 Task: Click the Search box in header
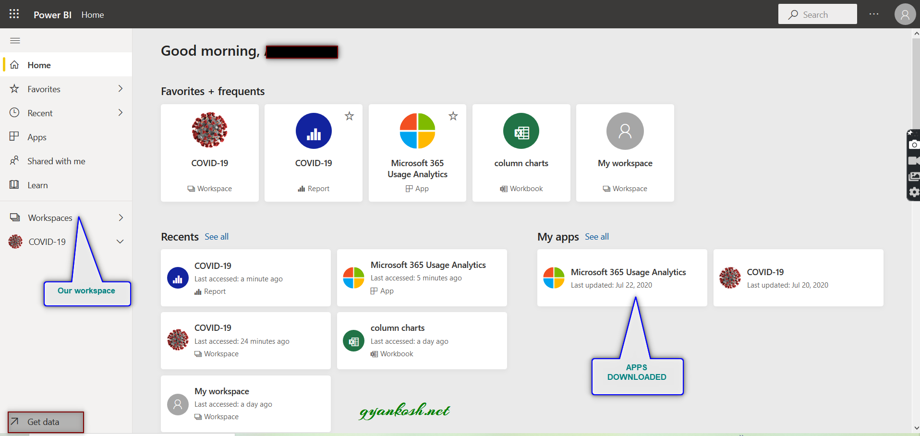(x=817, y=14)
